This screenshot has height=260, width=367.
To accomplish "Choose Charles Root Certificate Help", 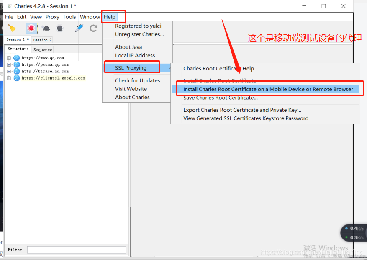I will (218, 69).
